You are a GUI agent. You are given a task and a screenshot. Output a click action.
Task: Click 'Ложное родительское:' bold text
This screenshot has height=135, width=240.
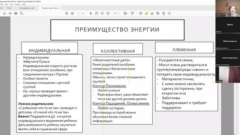pos(36,104)
